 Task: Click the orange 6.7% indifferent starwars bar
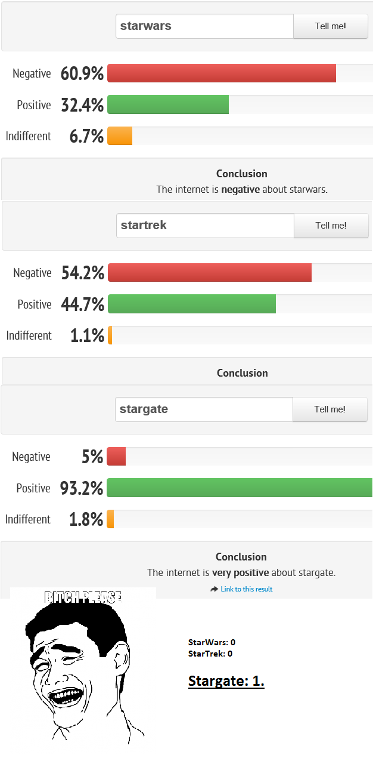click(120, 136)
